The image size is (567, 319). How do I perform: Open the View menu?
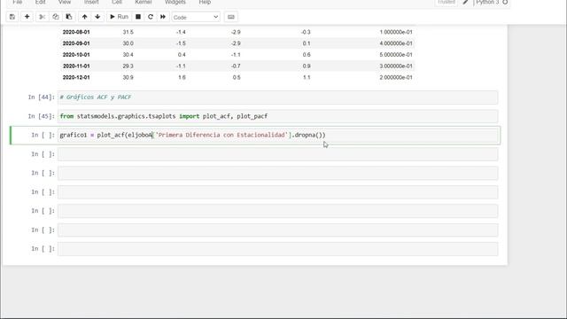65,2
